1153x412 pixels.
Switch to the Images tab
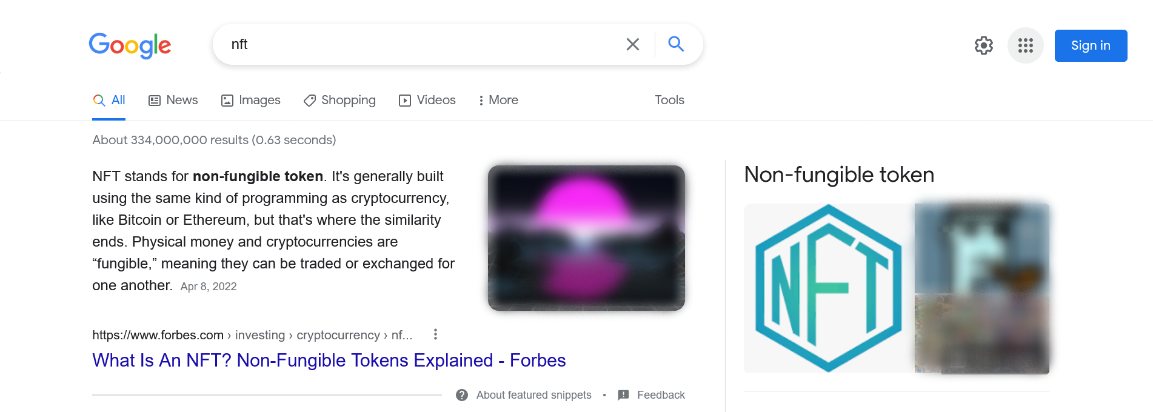click(250, 100)
